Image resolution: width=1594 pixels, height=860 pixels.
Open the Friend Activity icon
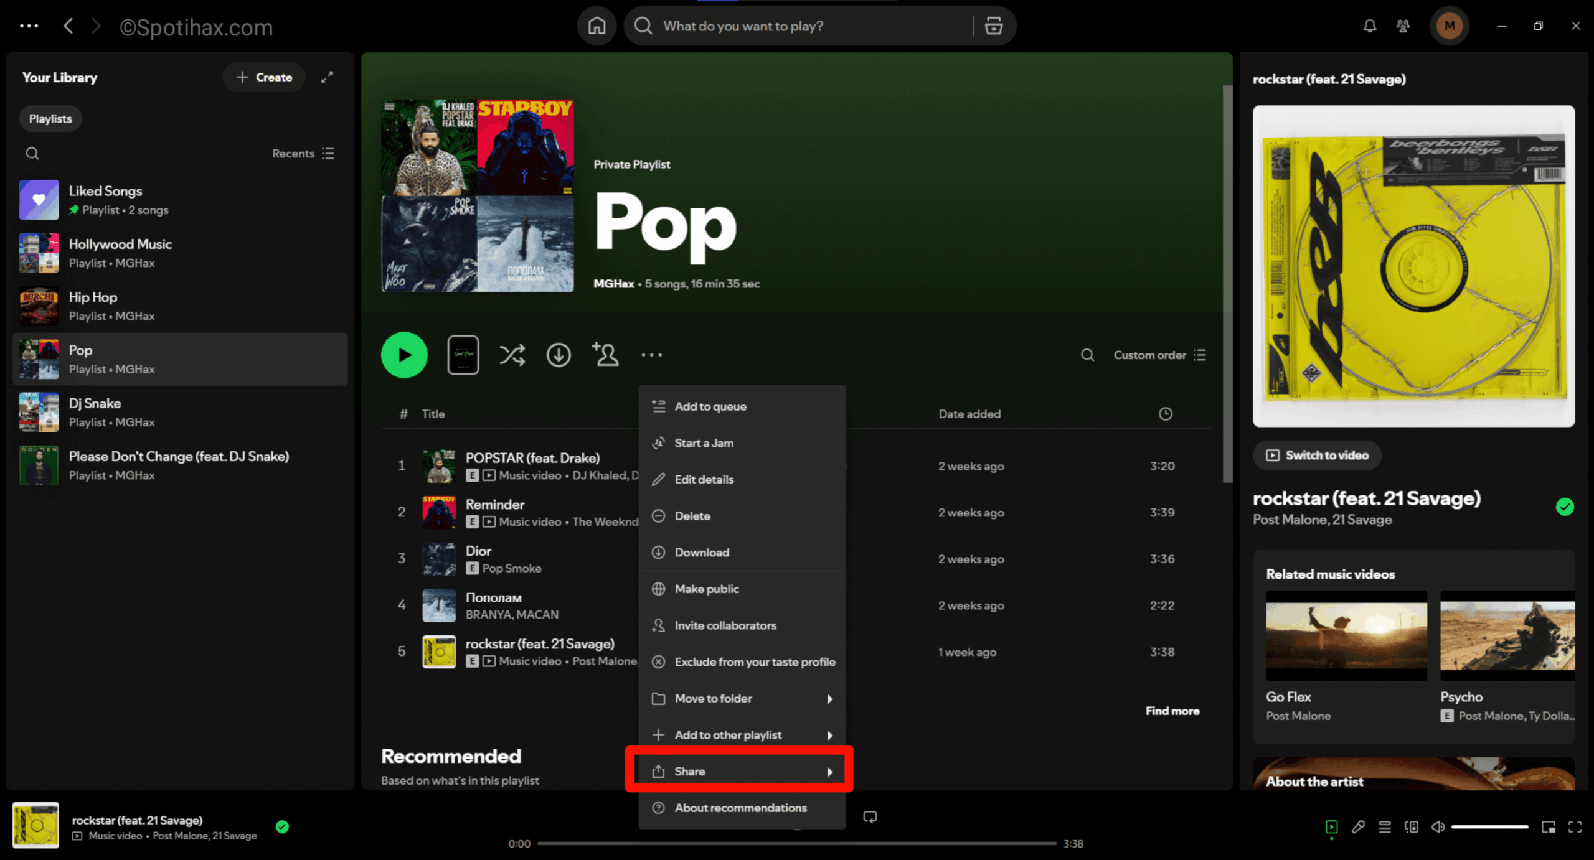pos(1403,26)
